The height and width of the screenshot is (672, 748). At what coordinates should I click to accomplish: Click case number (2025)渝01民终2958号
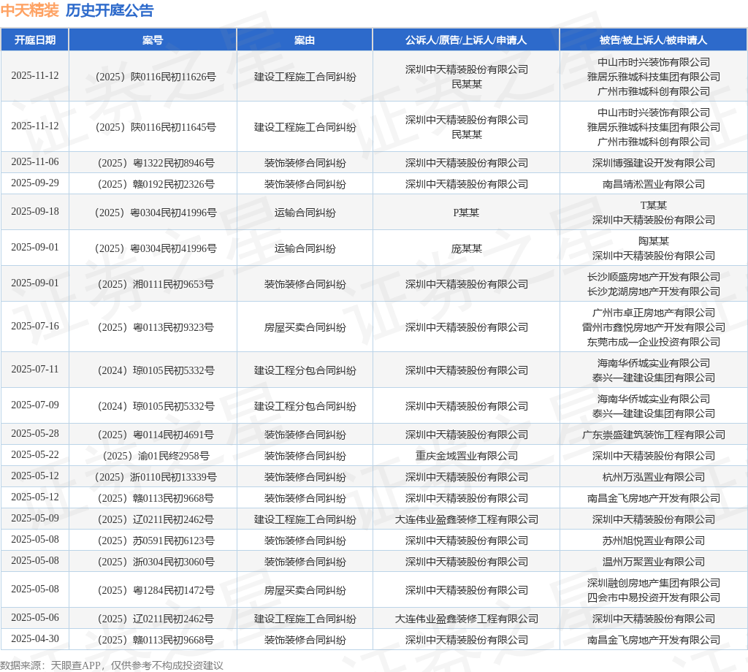pyautogui.click(x=156, y=456)
